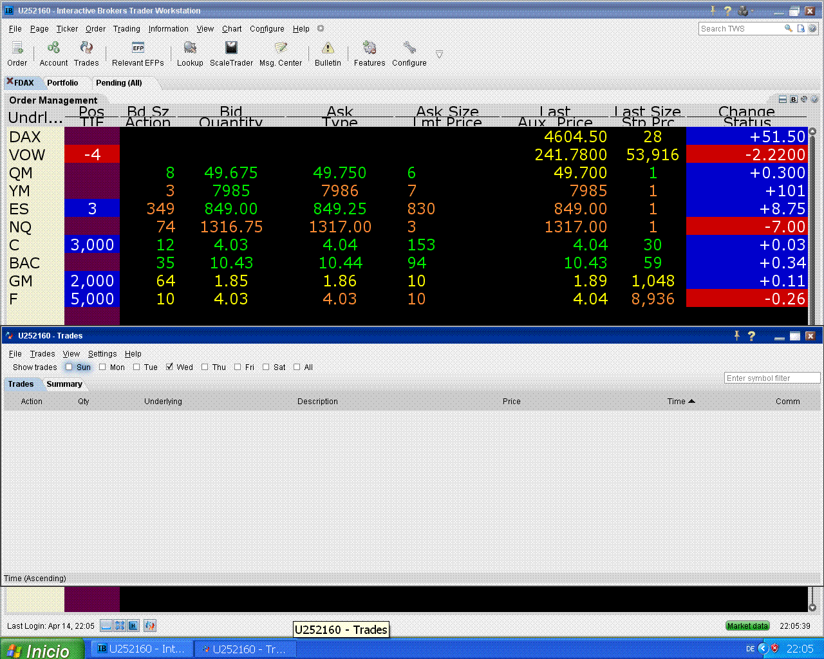Click the Description column header
This screenshot has height=659, width=824.
pyautogui.click(x=317, y=401)
